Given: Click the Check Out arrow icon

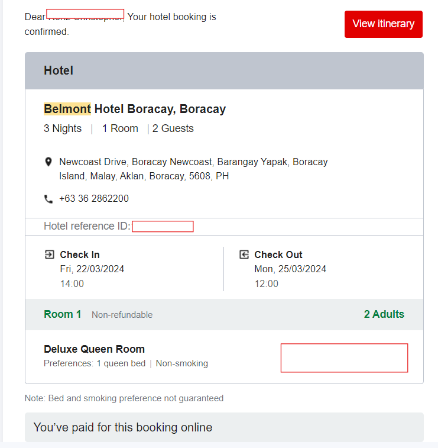Looking at the screenshot, I should (x=244, y=254).
